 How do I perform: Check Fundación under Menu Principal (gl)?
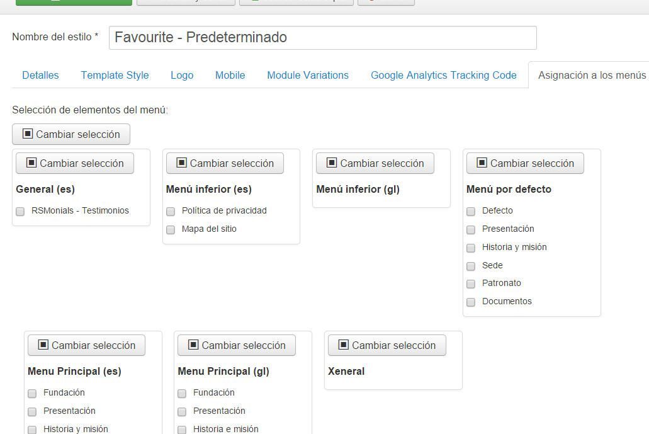click(x=182, y=394)
